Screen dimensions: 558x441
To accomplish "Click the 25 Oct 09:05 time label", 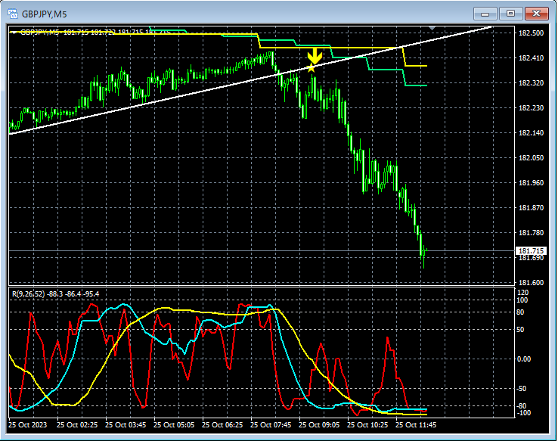I will [319, 425].
